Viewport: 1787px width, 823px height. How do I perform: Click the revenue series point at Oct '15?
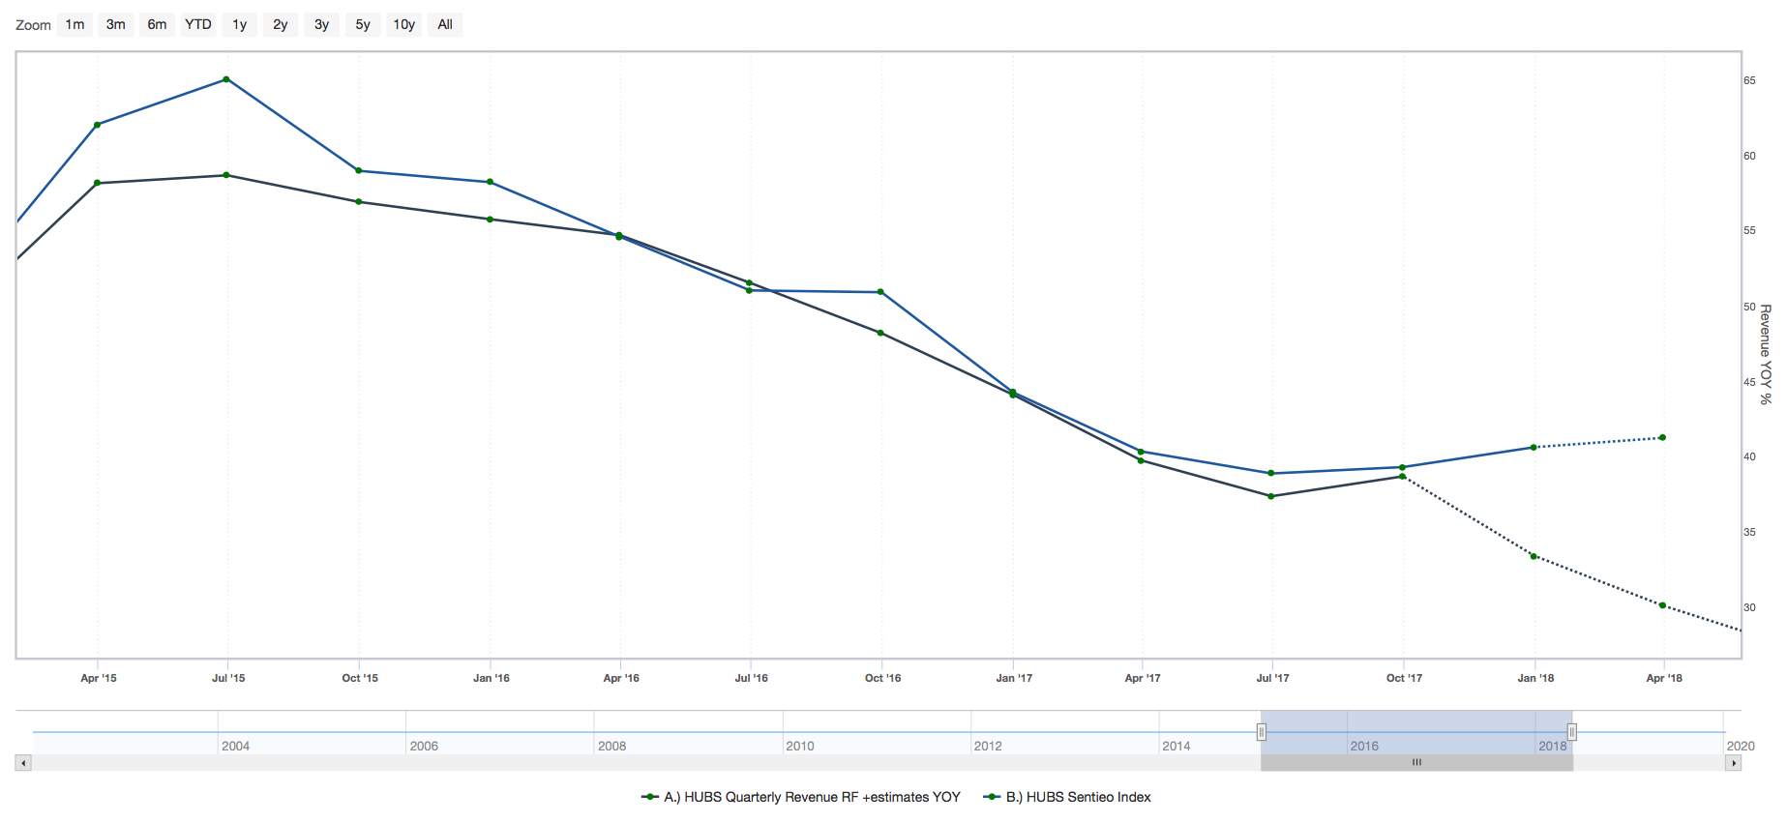click(x=359, y=202)
